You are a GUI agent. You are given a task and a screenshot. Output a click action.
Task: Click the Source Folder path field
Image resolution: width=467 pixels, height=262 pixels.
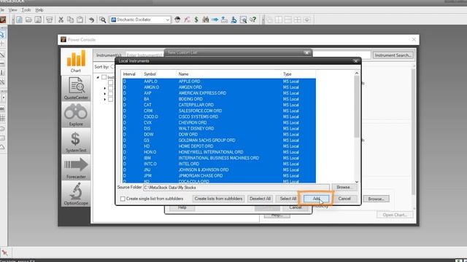[x=236, y=188]
